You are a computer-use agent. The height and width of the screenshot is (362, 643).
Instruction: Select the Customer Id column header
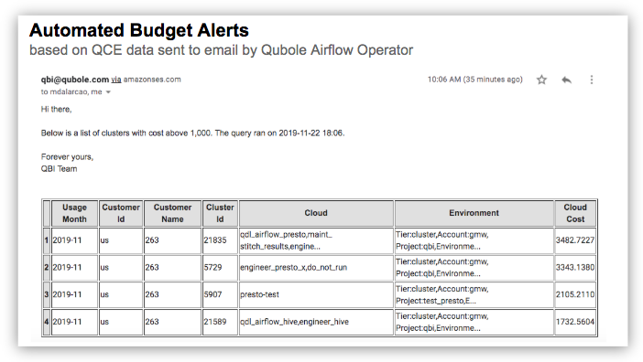(121, 213)
